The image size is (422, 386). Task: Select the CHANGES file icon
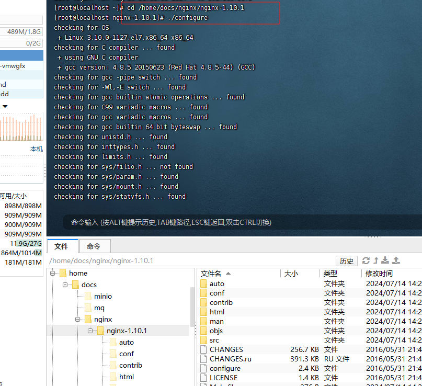(x=203, y=349)
